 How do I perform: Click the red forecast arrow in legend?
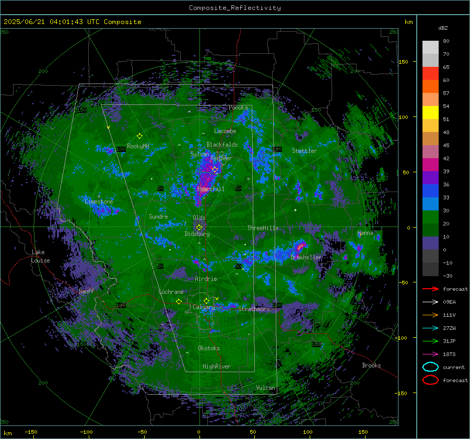(x=430, y=289)
